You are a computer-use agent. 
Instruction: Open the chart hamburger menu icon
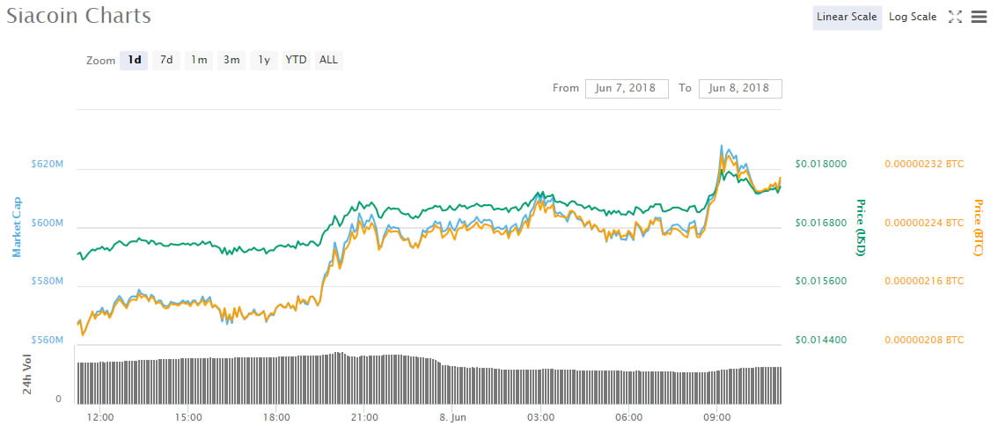[x=979, y=18]
